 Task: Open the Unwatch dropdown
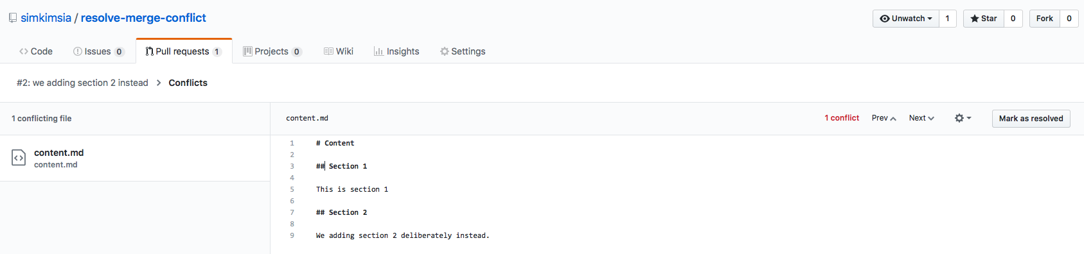click(x=906, y=19)
